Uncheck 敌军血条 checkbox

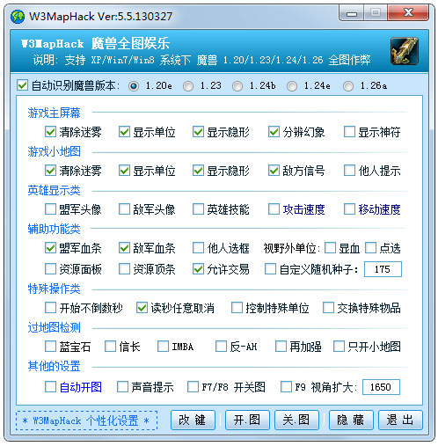tap(124, 248)
